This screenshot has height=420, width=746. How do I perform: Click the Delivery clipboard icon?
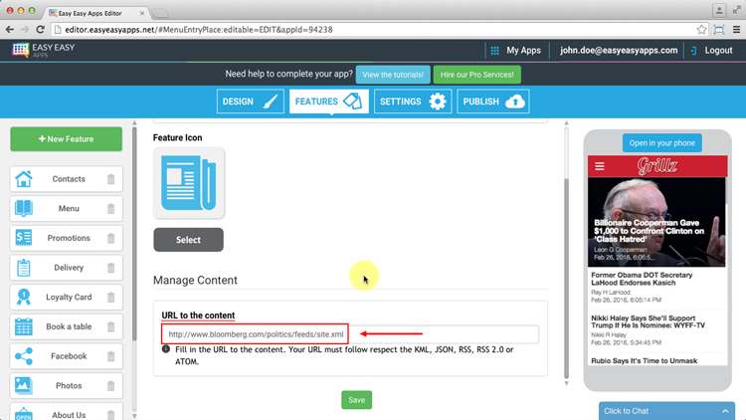click(x=23, y=268)
